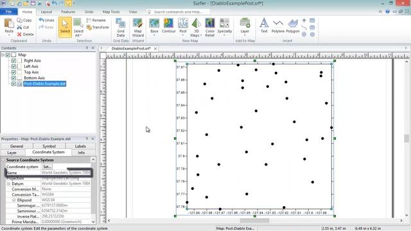The image size is (411, 231).
Task: Click the Set... coordinate system button
Action: (x=47, y=167)
